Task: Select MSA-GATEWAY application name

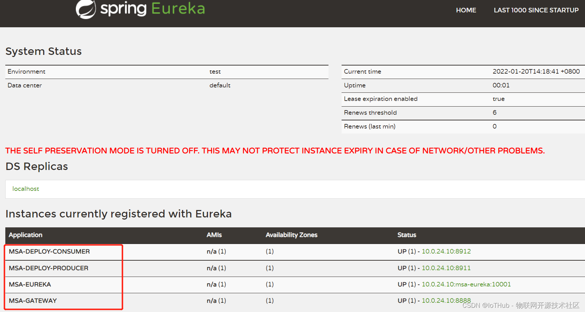Action: [x=33, y=301]
